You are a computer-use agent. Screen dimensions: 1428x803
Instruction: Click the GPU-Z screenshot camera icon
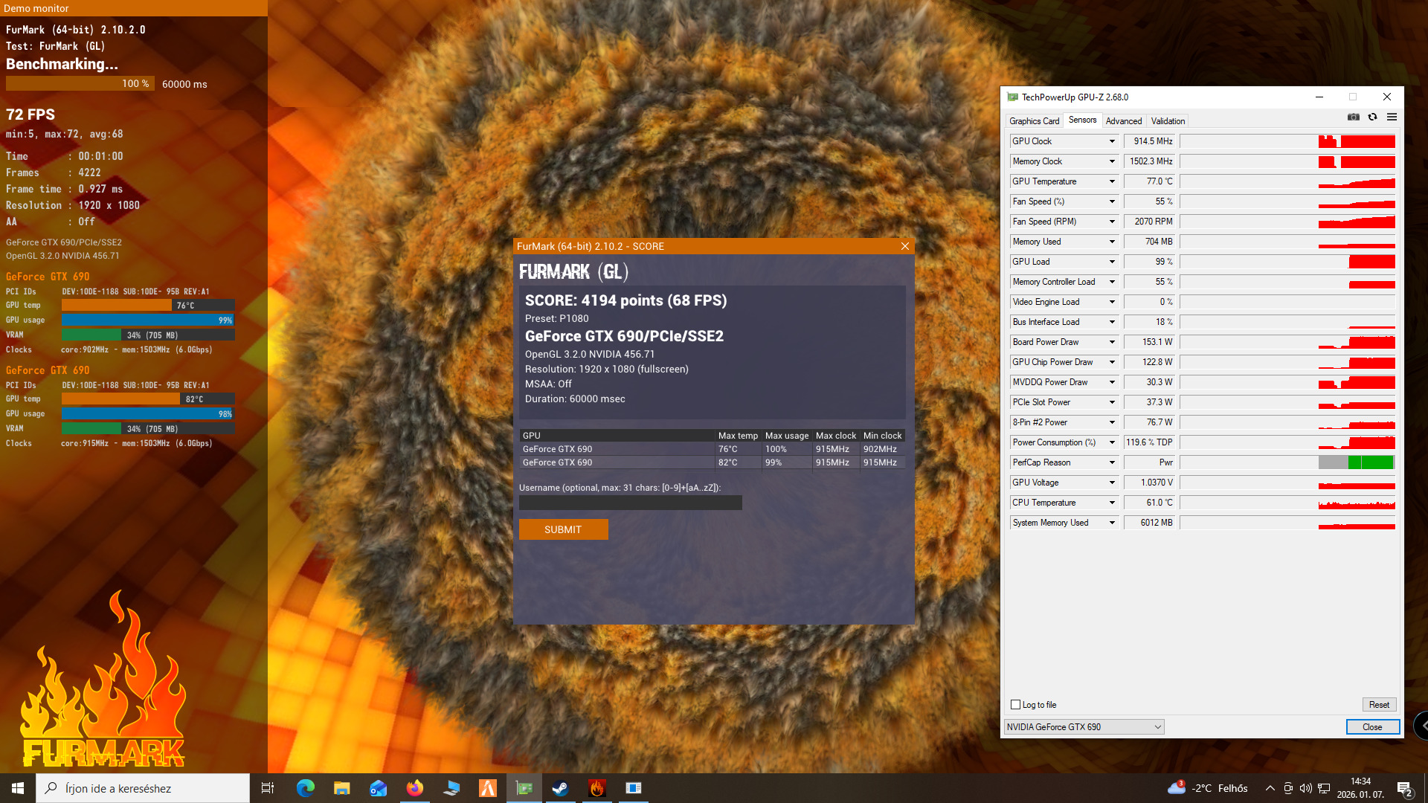click(x=1354, y=117)
